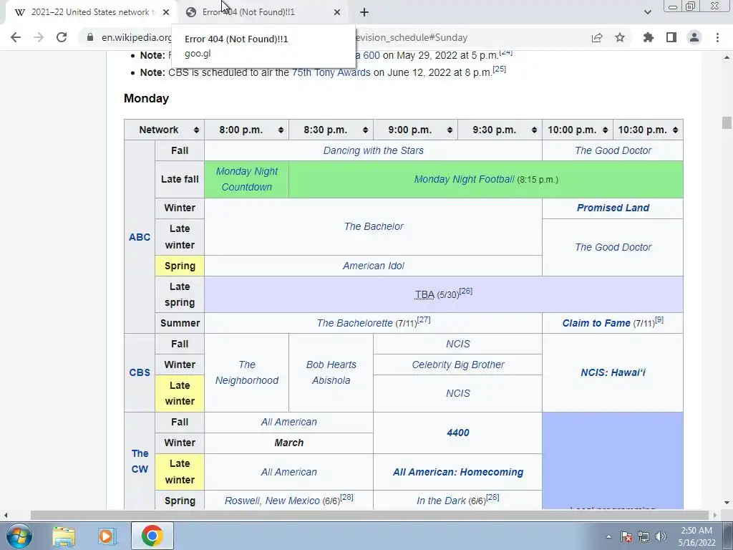Open Dancing with the Stars link

click(x=374, y=150)
